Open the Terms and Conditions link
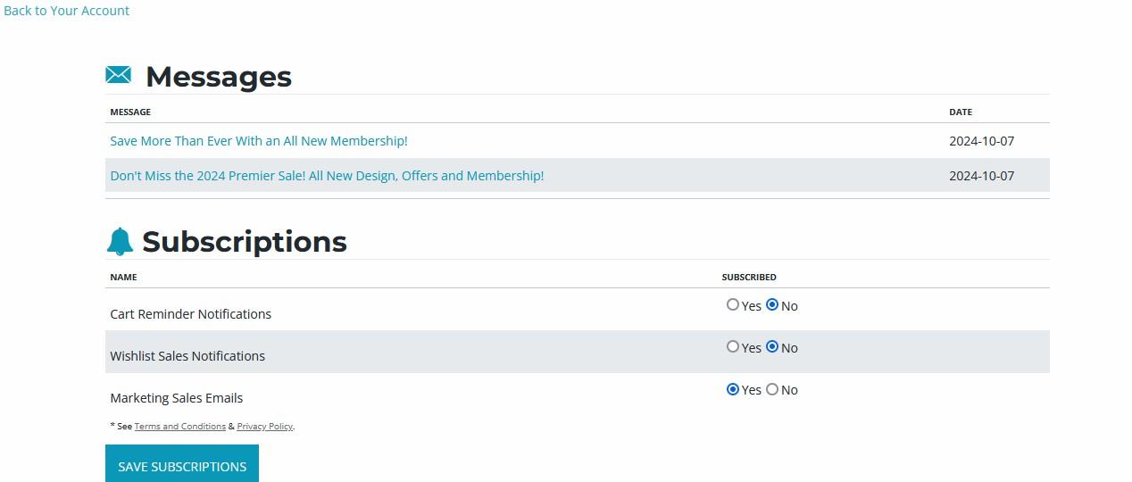This screenshot has width=1132, height=482. click(x=180, y=427)
